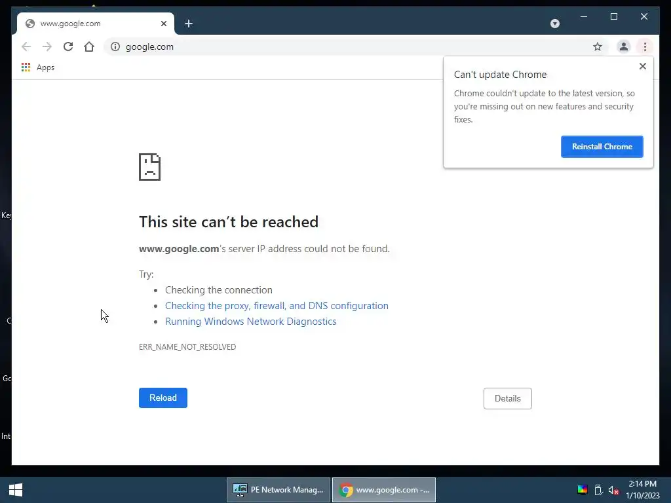Click the browser forward arrow

[x=47, y=47]
